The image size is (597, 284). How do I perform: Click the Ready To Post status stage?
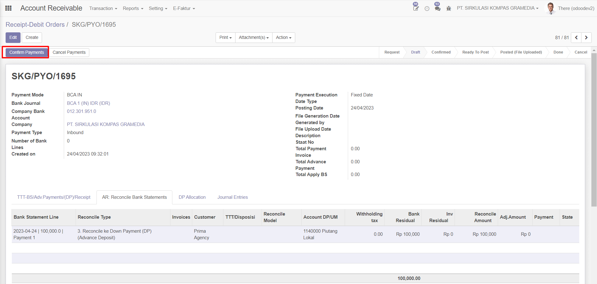click(x=475, y=52)
